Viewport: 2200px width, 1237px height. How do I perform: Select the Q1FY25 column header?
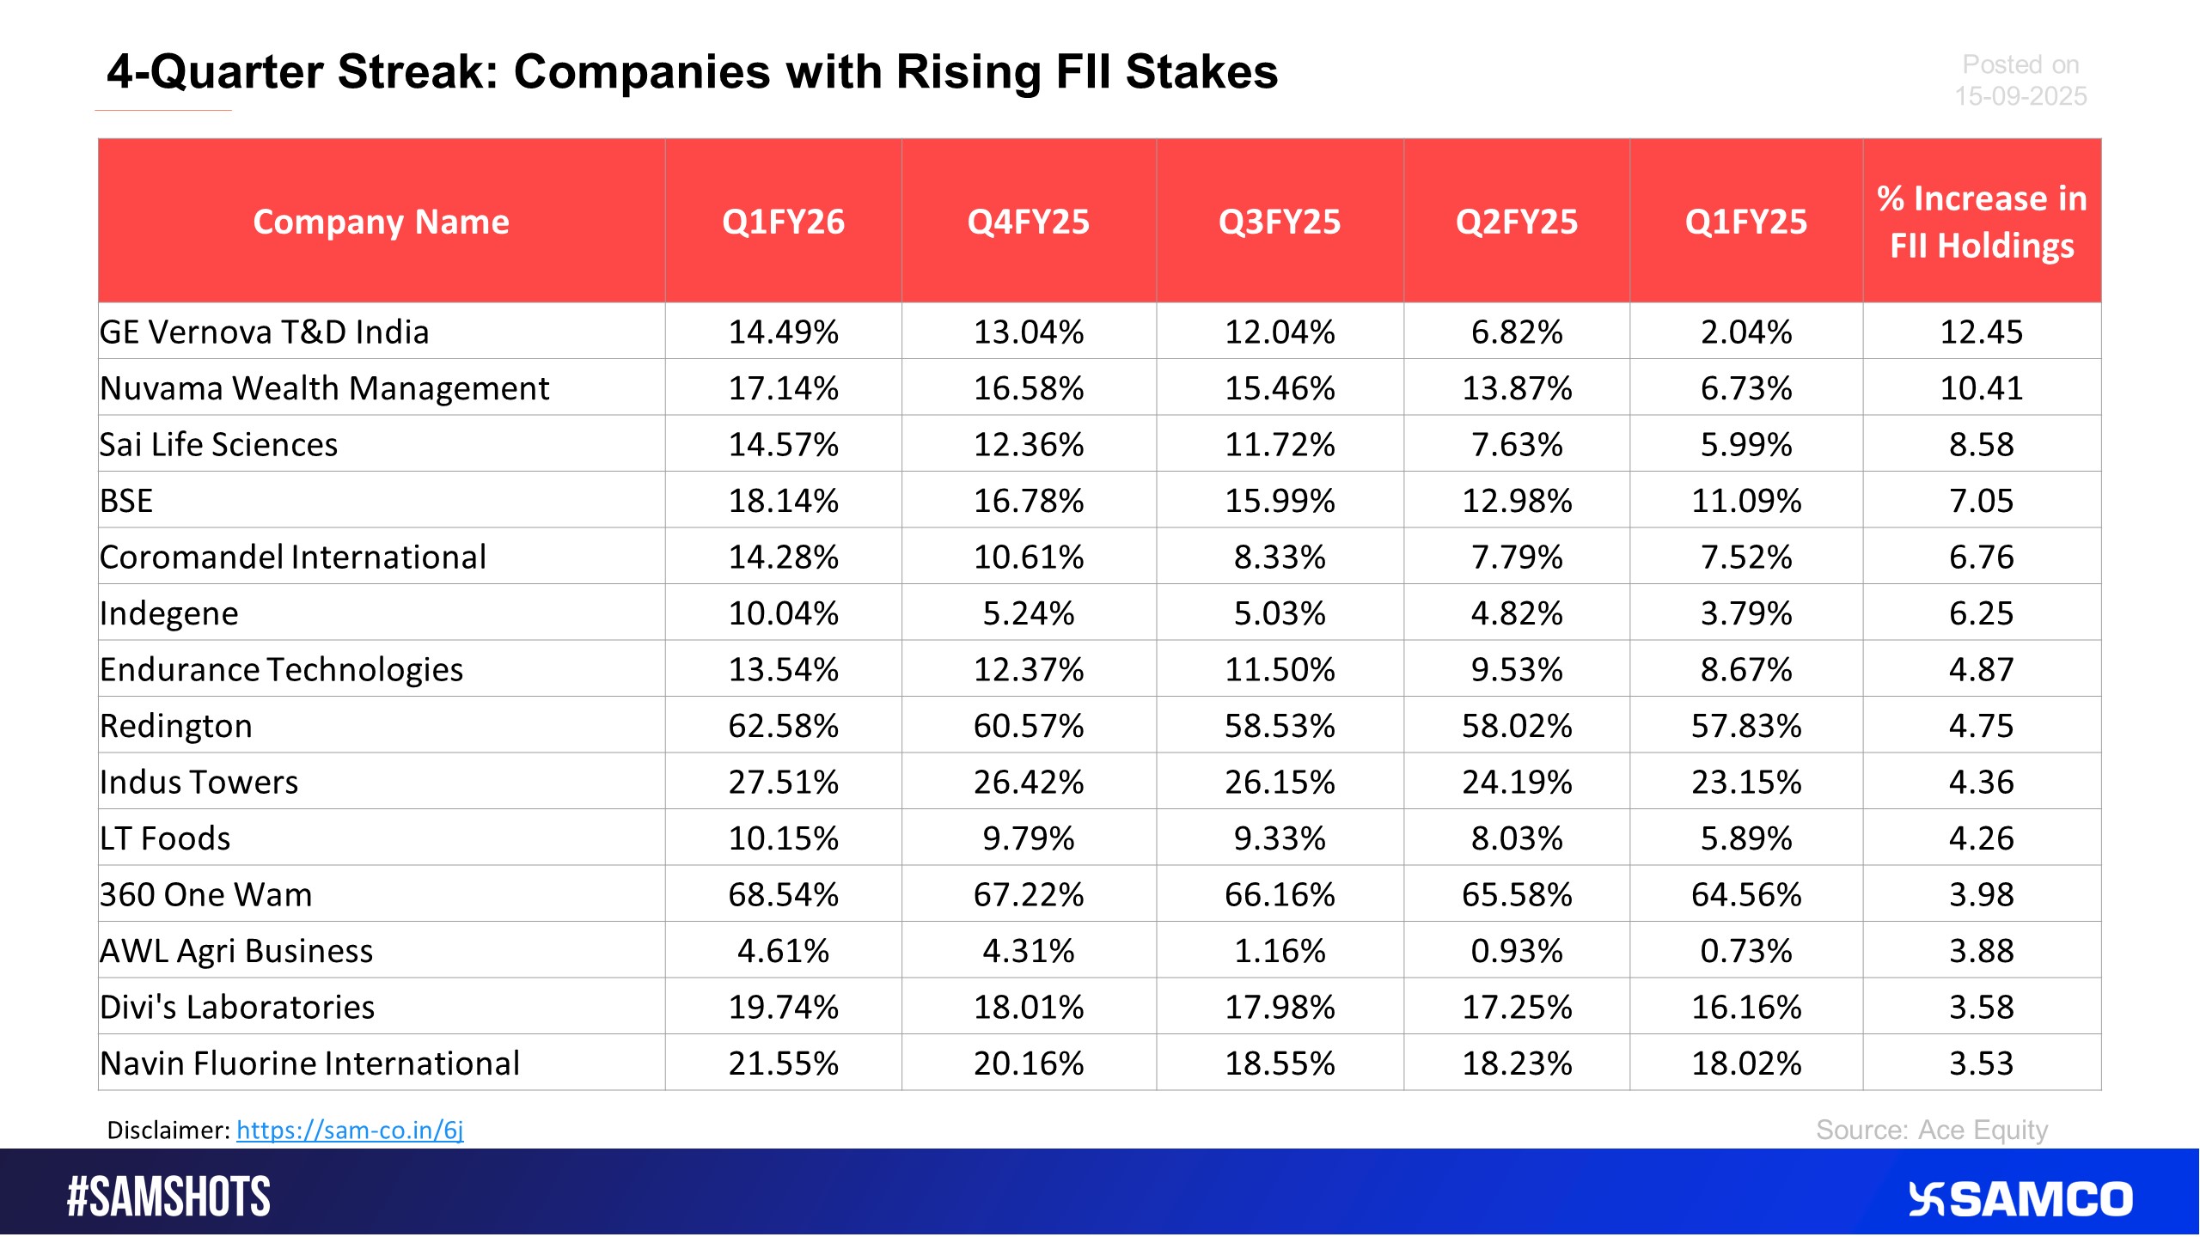click(x=1745, y=222)
